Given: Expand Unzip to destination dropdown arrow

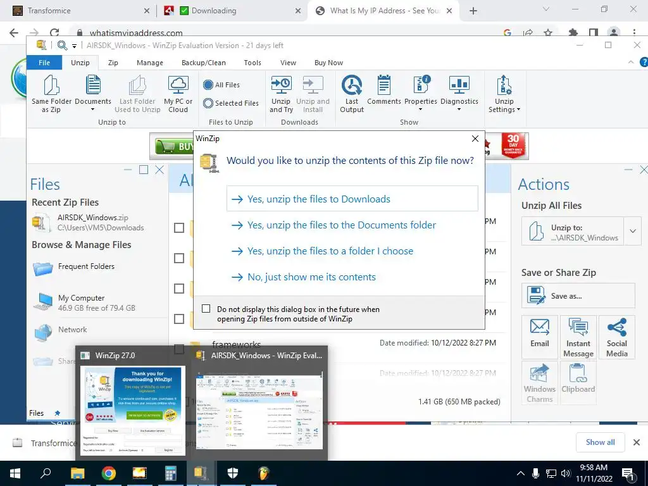Looking at the screenshot, I should coord(633,231).
